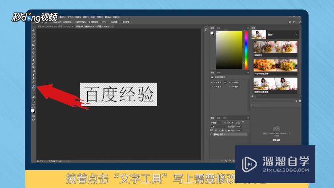Open the search icon at top right
This screenshot has width=334, height=188.
(290, 22)
